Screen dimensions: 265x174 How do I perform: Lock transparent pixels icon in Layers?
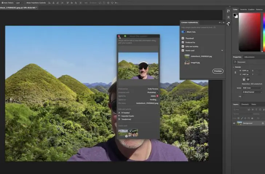click(x=238, y=118)
